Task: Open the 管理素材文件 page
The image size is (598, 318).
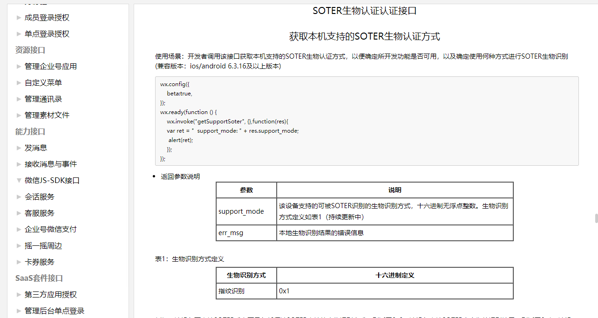Action: [47, 115]
